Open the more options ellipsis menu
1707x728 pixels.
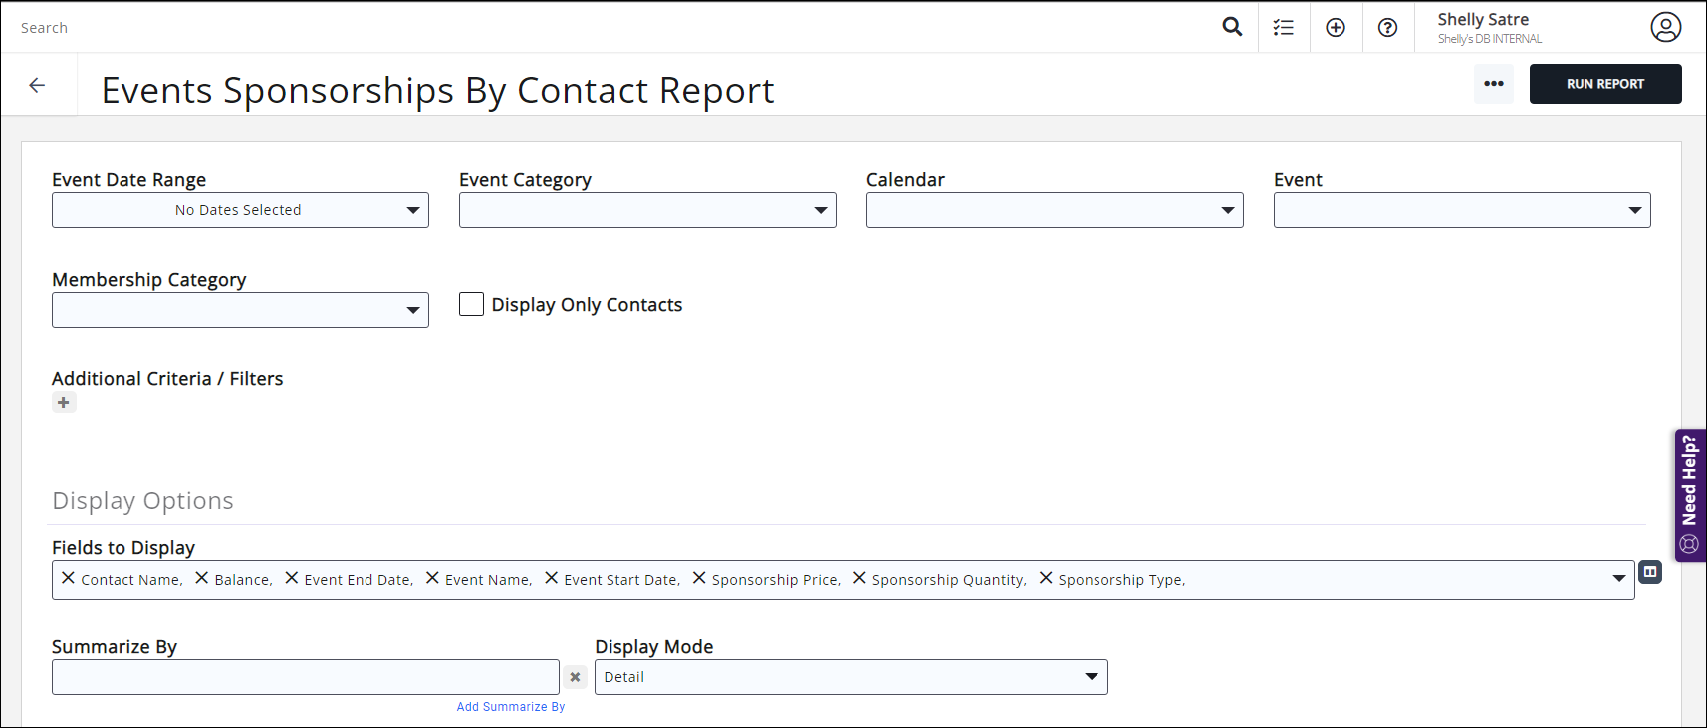pos(1493,84)
